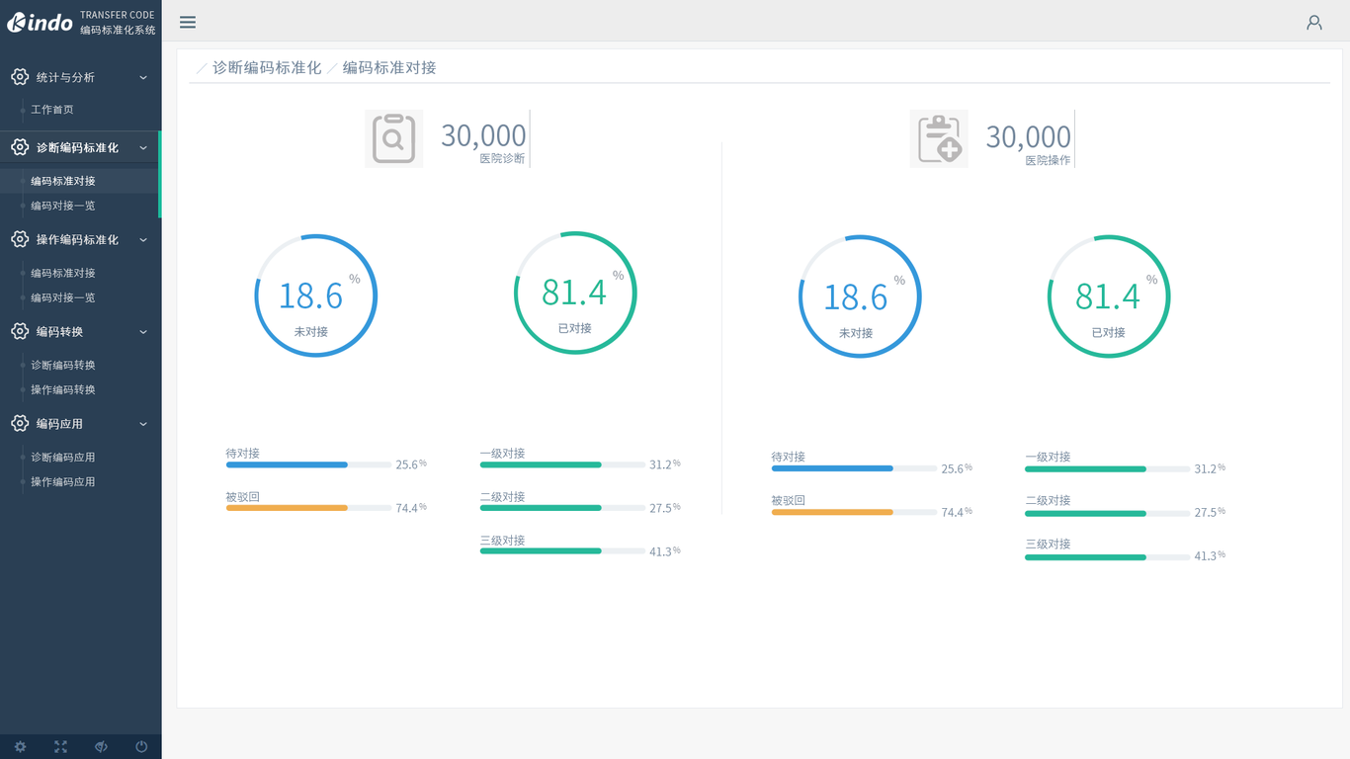The image size is (1350, 759).
Task: Click the 医院操作 clipboard plus icon
Action: (x=939, y=138)
